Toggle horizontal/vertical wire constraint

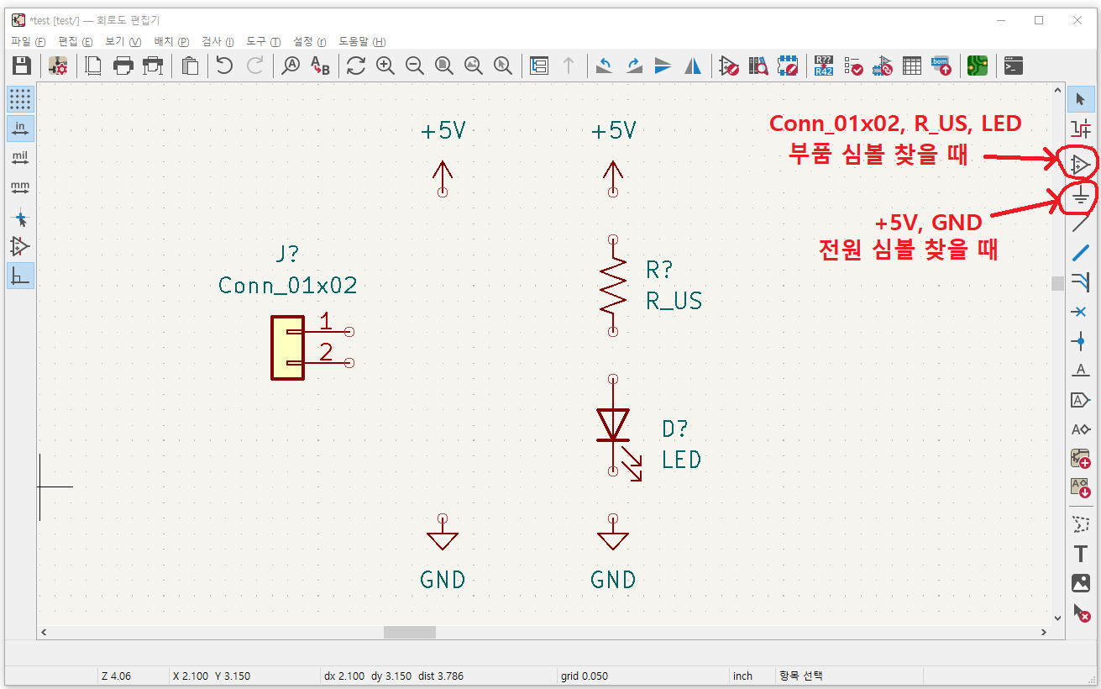click(x=21, y=276)
